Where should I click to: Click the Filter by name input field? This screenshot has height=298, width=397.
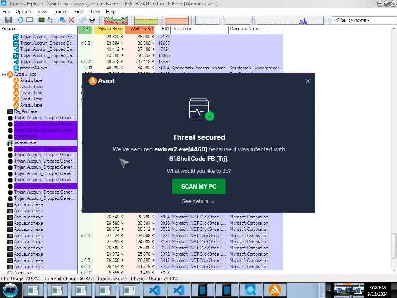coord(364,20)
